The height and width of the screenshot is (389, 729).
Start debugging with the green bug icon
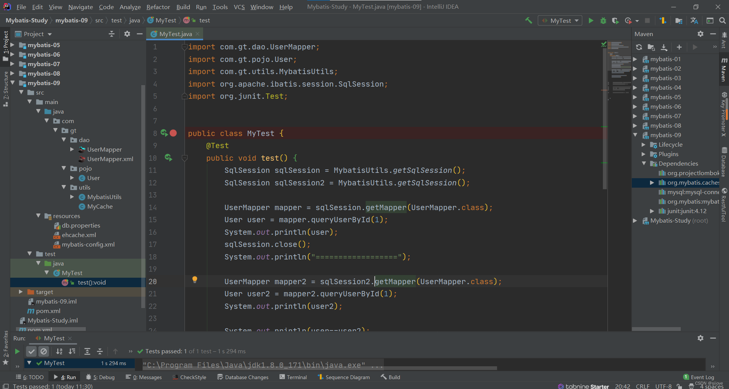pyautogui.click(x=603, y=21)
